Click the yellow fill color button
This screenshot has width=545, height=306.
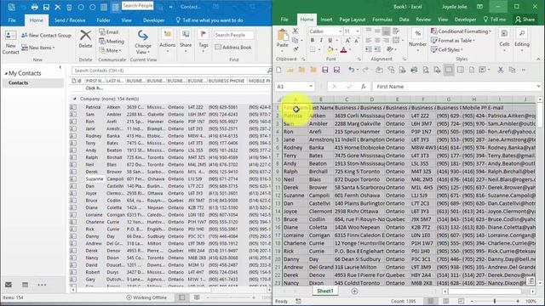pos(330,50)
